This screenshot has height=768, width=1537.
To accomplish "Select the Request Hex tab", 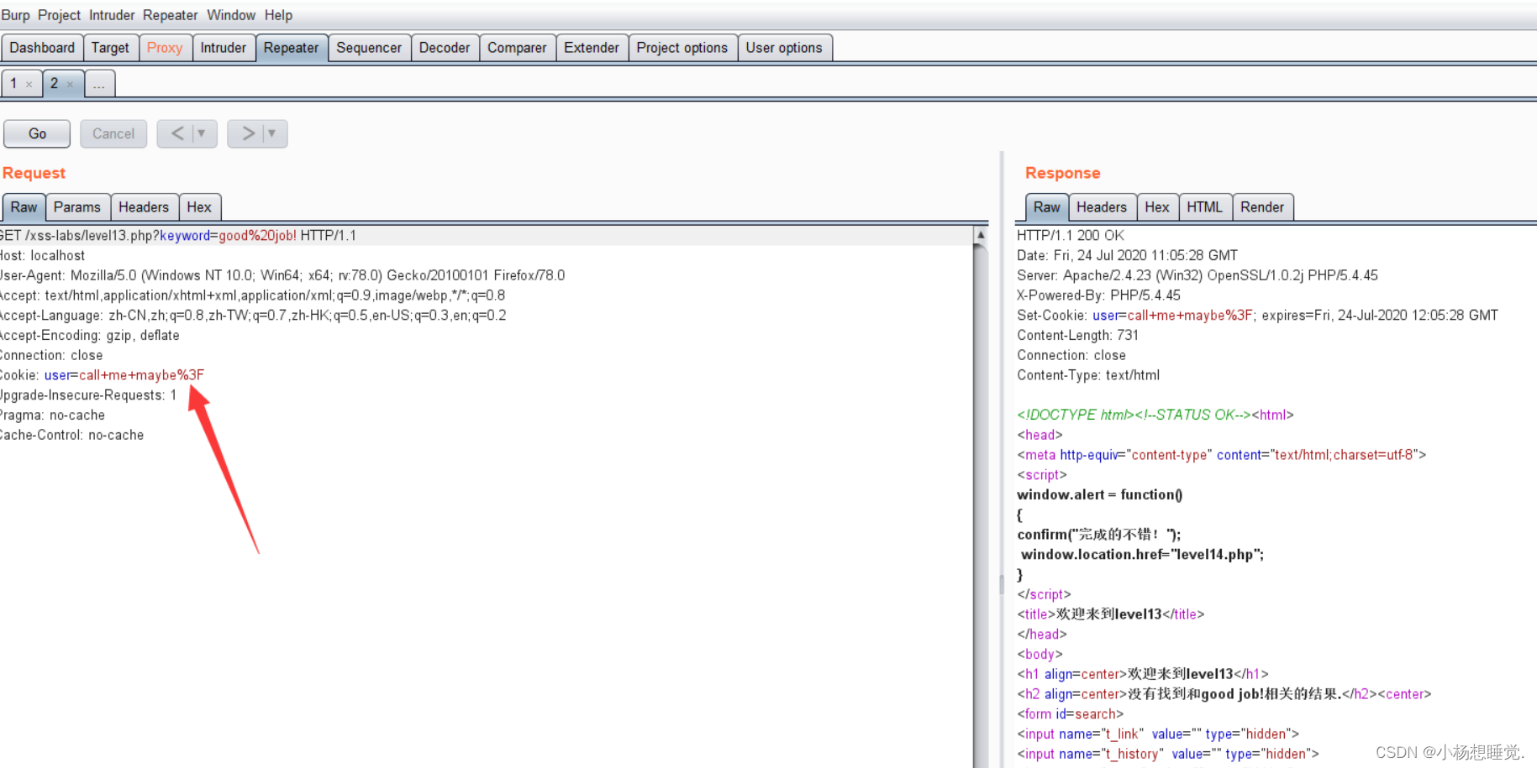I will click(x=199, y=207).
